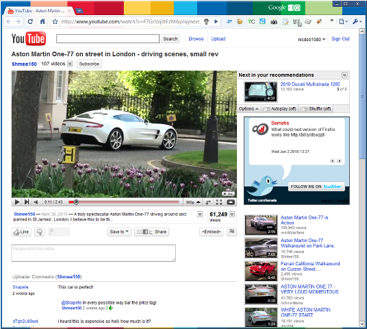Toggle Autoplay on

(x=279, y=109)
